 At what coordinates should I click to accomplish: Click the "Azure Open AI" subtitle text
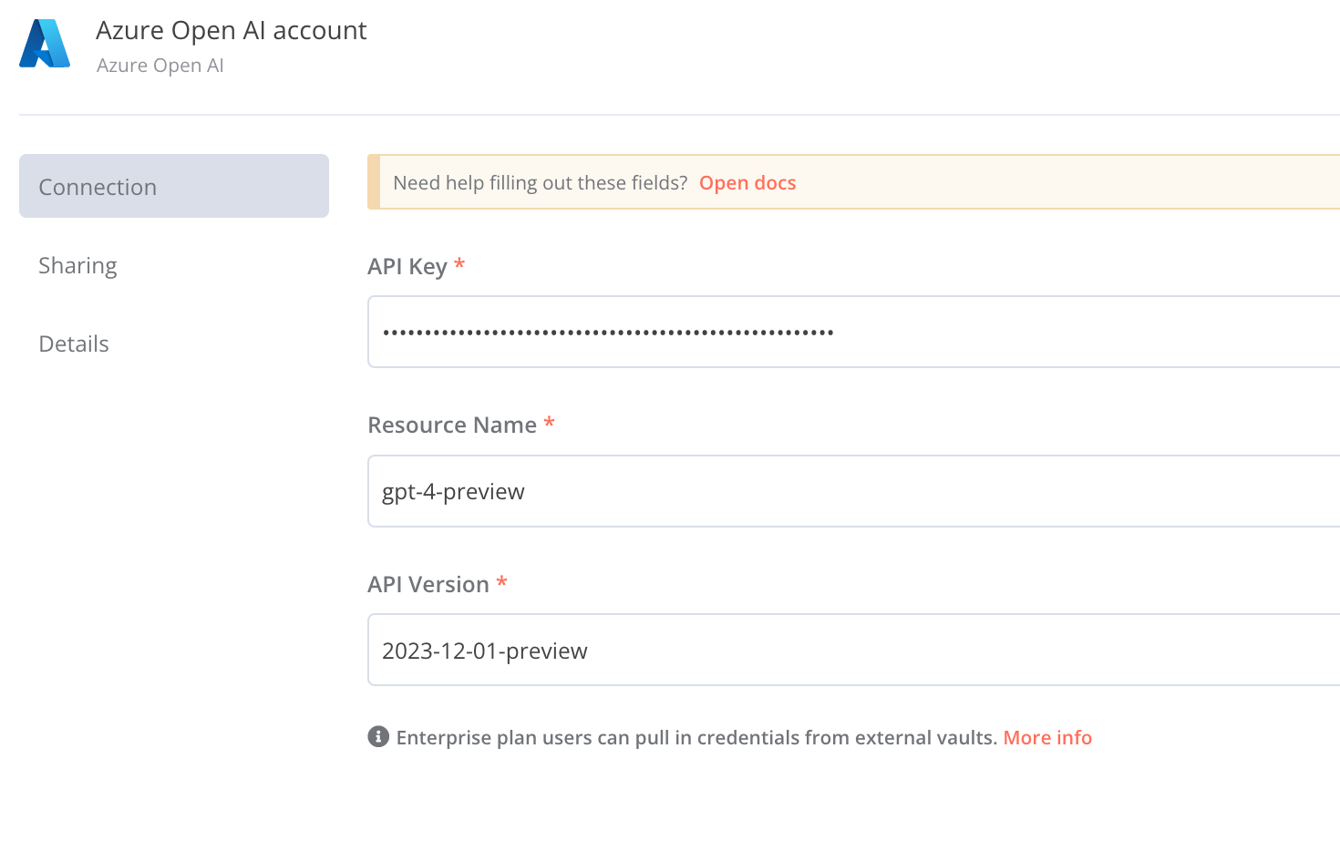coord(160,66)
